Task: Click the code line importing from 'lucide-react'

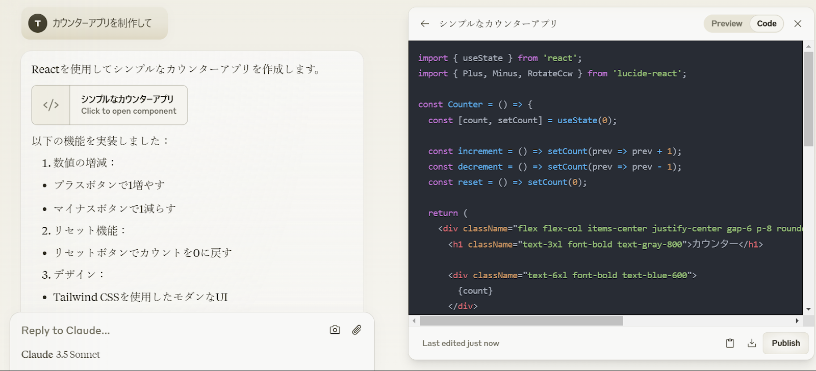Action: click(x=552, y=73)
